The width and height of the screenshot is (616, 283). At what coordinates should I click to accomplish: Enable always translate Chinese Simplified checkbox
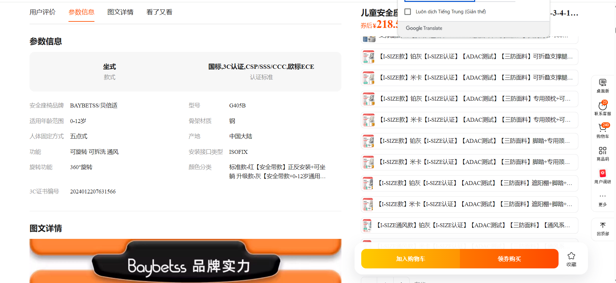pyautogui.click(x=408, y=12)
